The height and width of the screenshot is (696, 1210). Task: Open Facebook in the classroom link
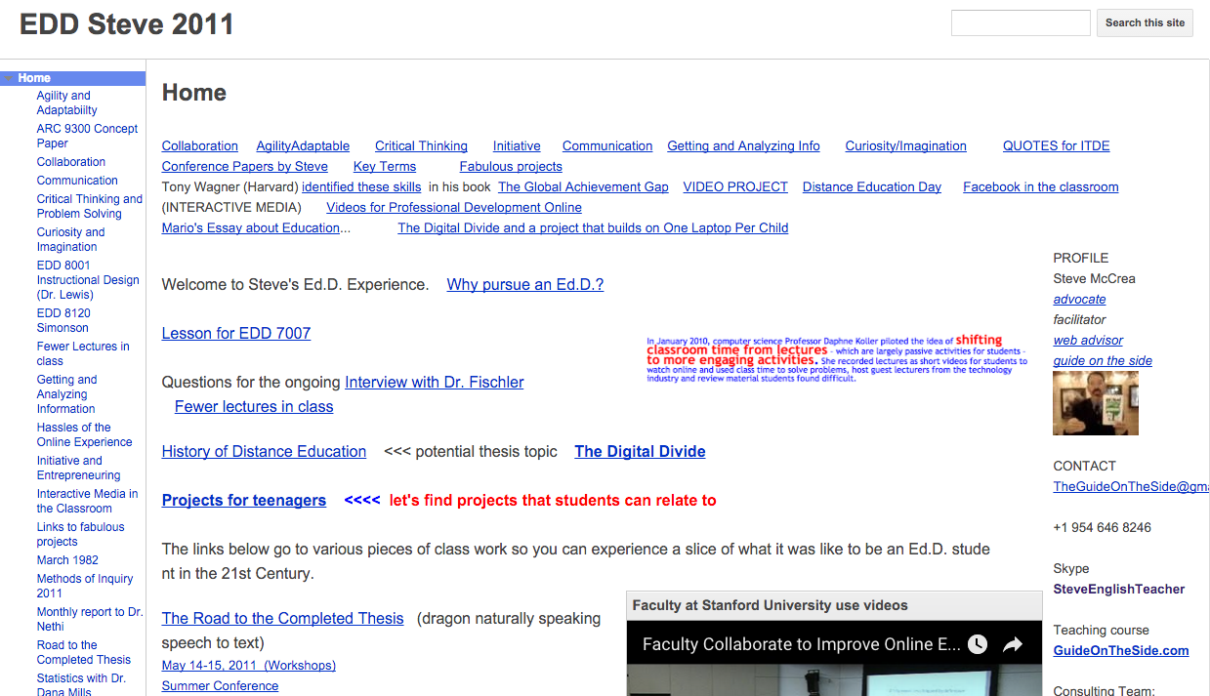click(x=1041, y=187)
